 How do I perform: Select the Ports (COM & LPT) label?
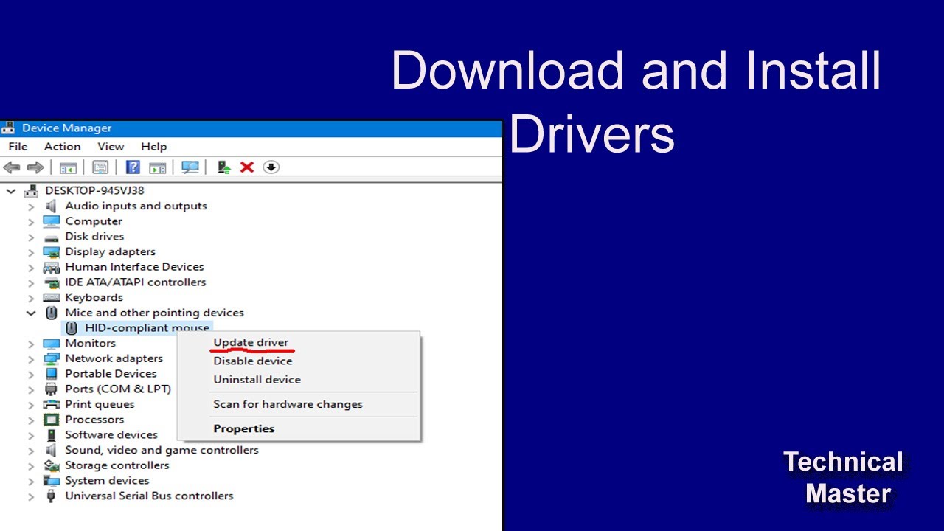[118, 389]
